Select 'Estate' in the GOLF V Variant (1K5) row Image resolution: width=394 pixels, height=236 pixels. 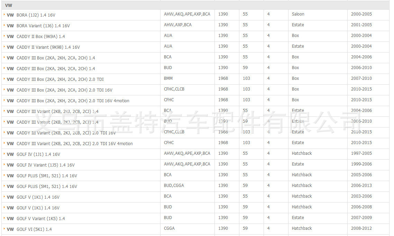(298, 218)
